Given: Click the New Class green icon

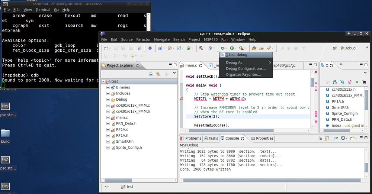Looking at the screenshot, I should (188, 48).
